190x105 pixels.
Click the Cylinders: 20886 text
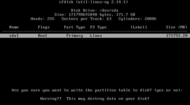tap(137, 19)
